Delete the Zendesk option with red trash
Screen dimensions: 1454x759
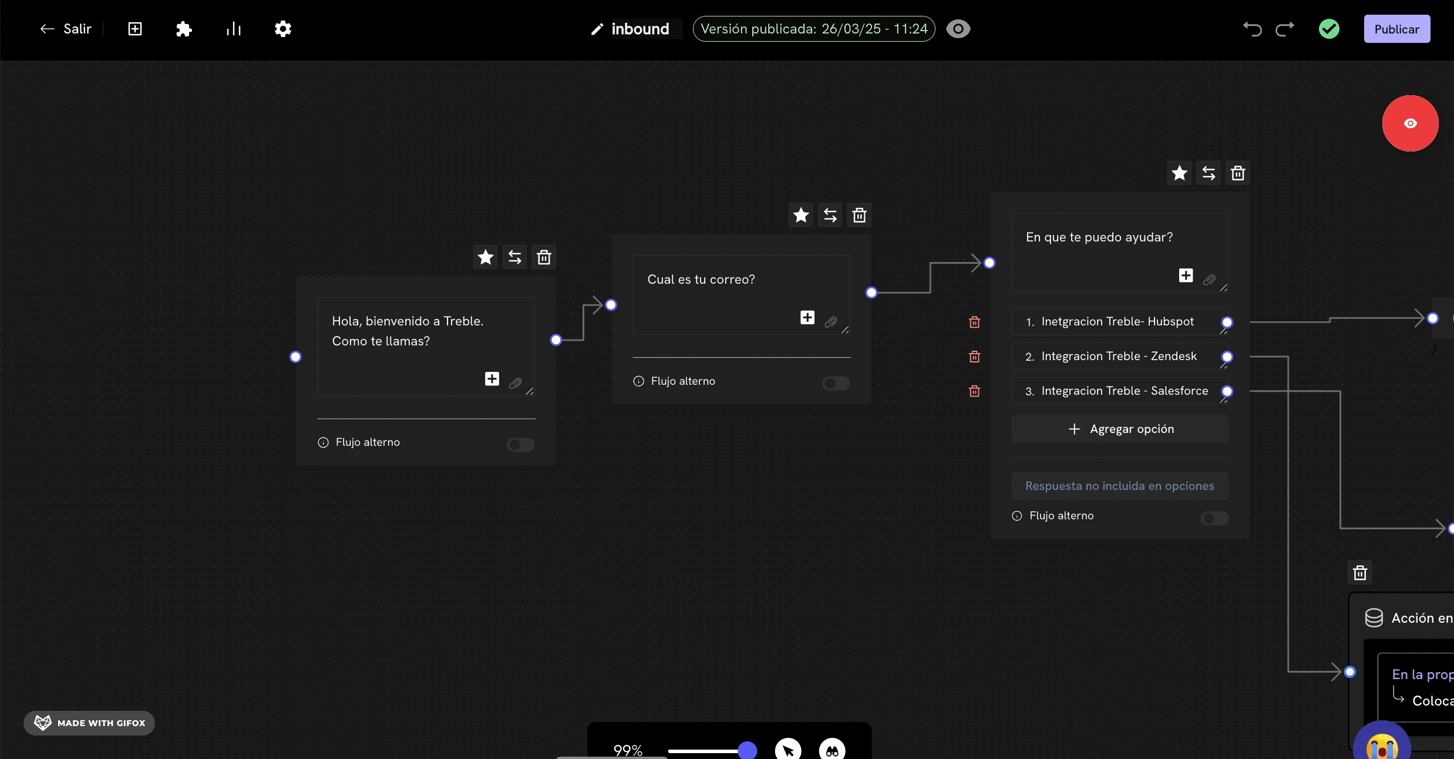975,357
